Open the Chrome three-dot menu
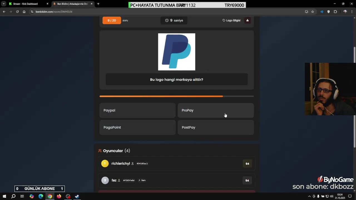Viewport: 356px width, 200px height. click(352, 12)
